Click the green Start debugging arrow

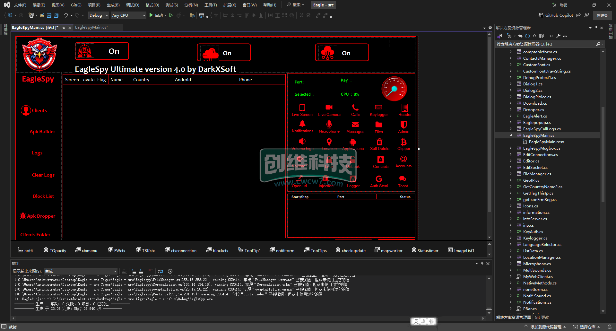click(x=151, y=15)
